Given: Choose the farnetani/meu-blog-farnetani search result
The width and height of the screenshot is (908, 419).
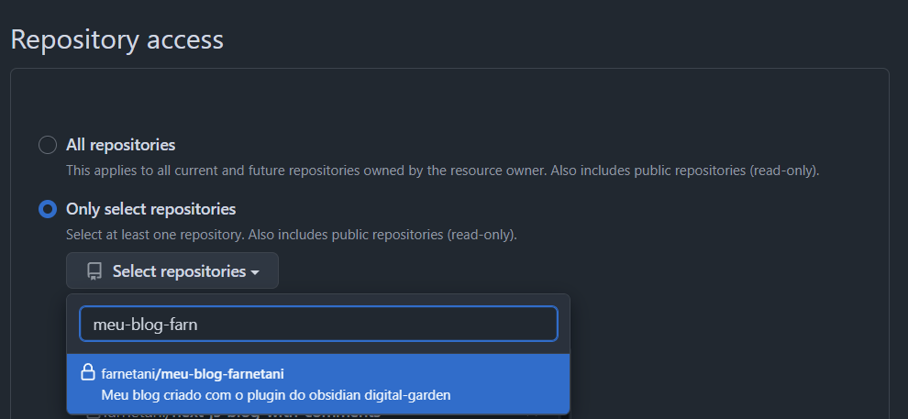Looking at the screenshot, I should click(x=318, y=383).
